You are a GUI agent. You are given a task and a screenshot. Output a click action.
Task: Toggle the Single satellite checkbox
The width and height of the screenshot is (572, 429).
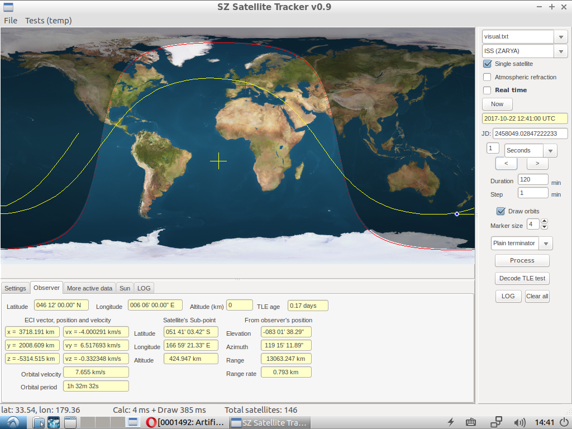pyautogui.click(x=487, y=64)
